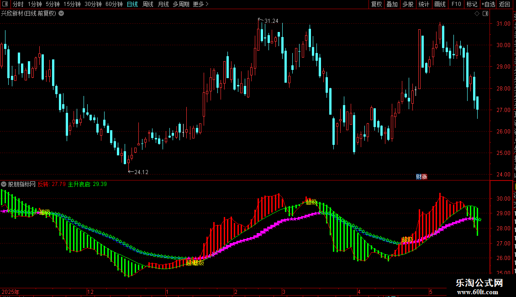
Task: Open stock title dropdown arrow next to 兴欣新材
Action: coord(61,14)
